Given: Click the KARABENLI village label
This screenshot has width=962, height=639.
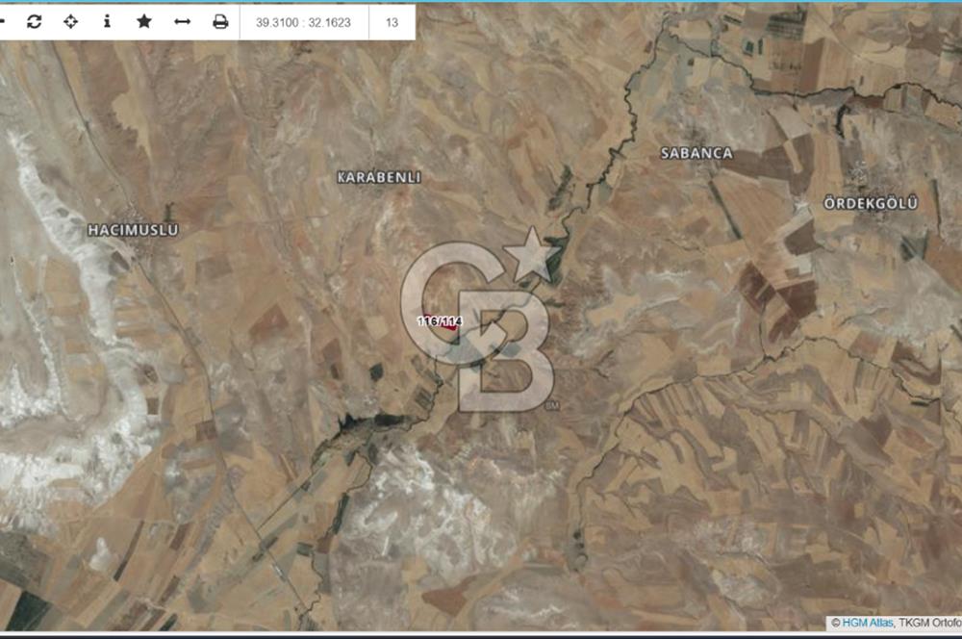Looking at the screenshot, I should 378,178.
